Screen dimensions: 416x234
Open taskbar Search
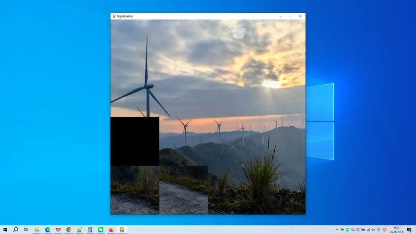coord(15,230)
